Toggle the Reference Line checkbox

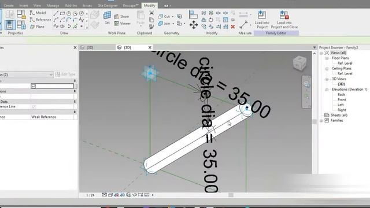[34, 106]
